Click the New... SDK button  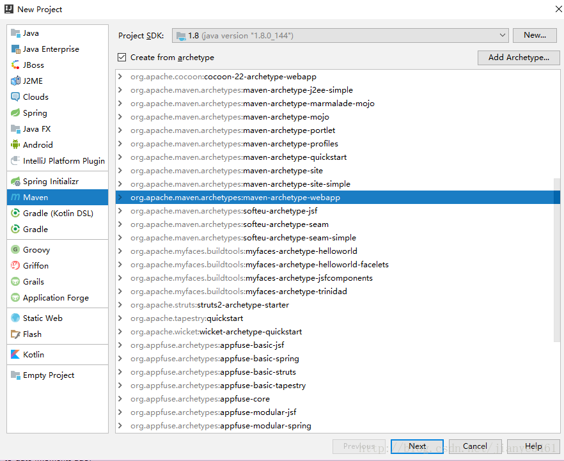pos(535,35)
